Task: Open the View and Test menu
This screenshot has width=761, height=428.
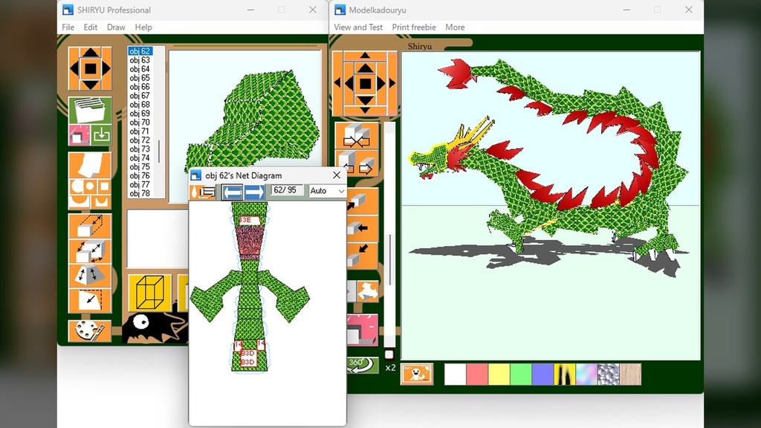Action: point(358,27)
